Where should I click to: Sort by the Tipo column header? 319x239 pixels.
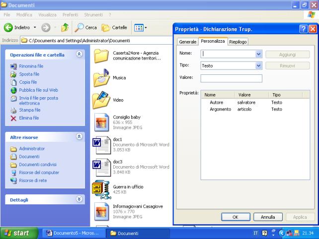coord(285,95)
